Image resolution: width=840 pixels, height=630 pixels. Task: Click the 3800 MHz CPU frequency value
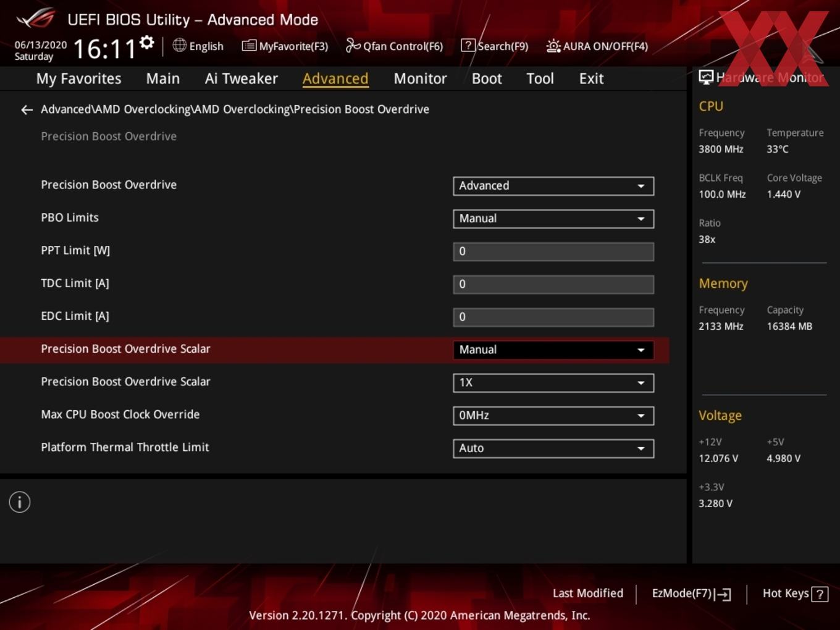[721, 149]
